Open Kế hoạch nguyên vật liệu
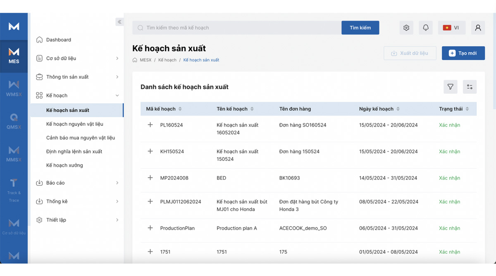The image size is (496, 276). click(75, 124)
